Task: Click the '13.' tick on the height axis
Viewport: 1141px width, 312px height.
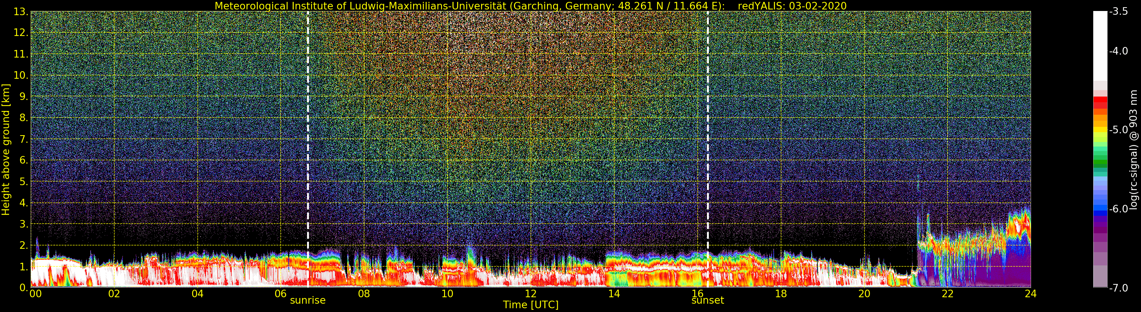Action: (21, 12)
